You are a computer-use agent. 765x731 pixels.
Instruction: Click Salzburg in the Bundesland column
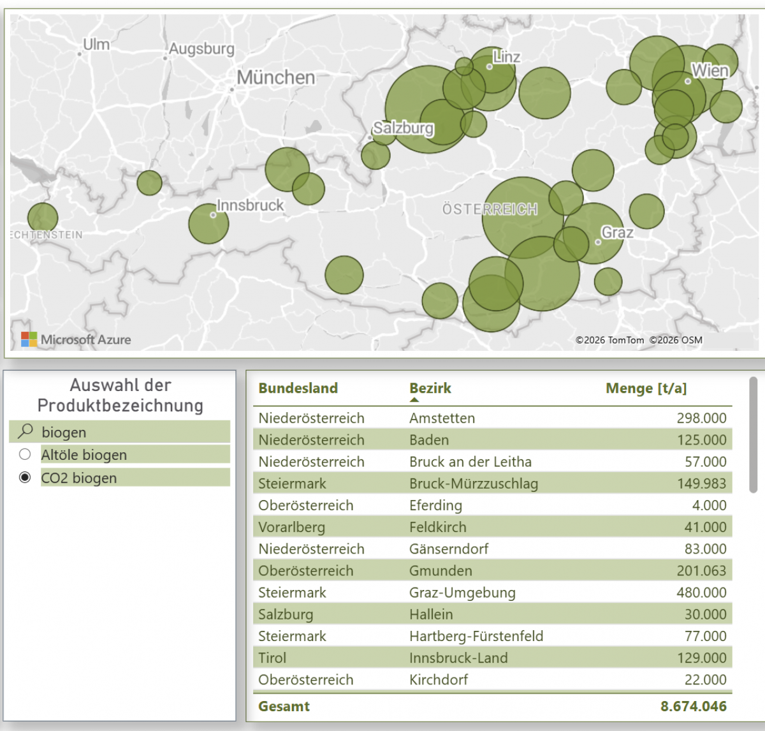286,614
